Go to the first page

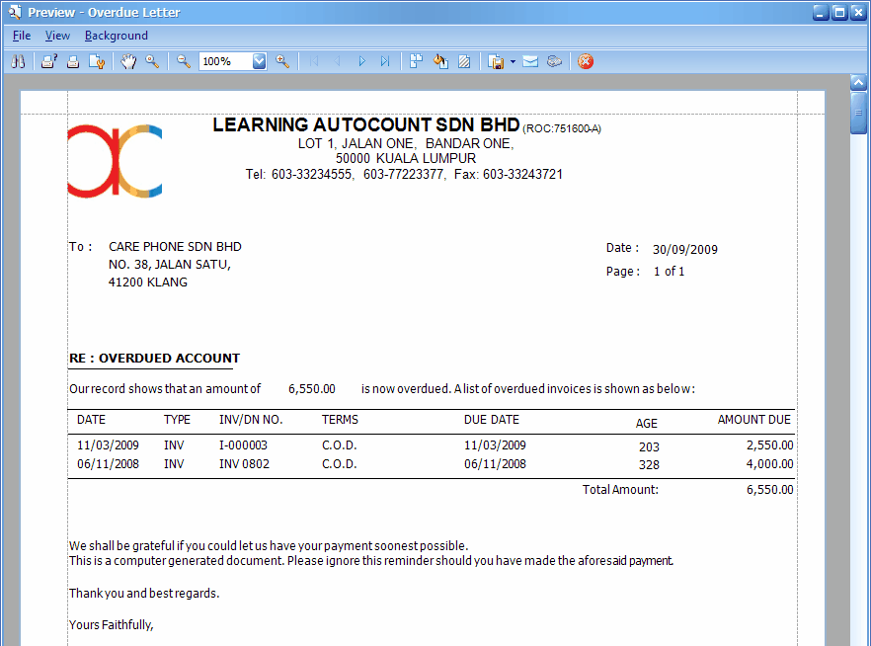(314, 61)
